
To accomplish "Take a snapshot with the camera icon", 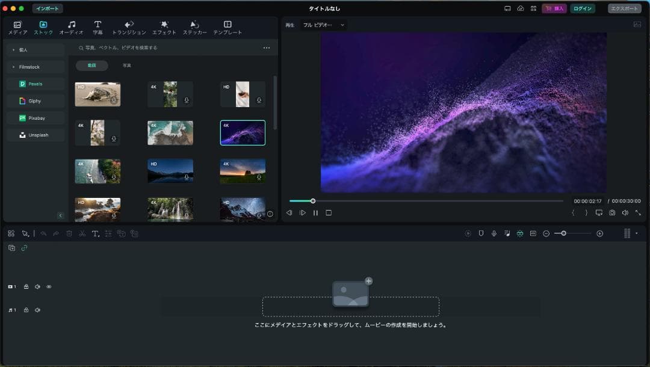I will point(612,212).
